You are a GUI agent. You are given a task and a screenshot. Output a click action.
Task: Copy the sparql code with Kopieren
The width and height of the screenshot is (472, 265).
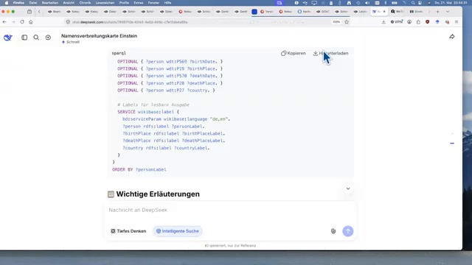pyautogui.click(x=294, y=53)
